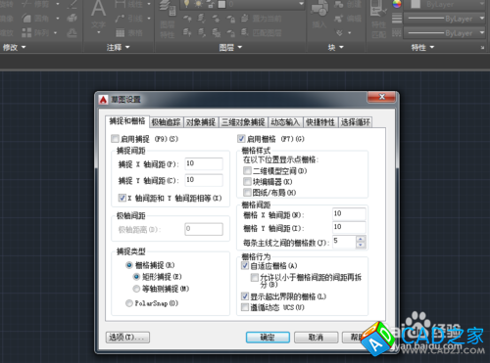Open the bottom ByLayer linetype dropdown
The image size is (490, 363).
(482, 33)
